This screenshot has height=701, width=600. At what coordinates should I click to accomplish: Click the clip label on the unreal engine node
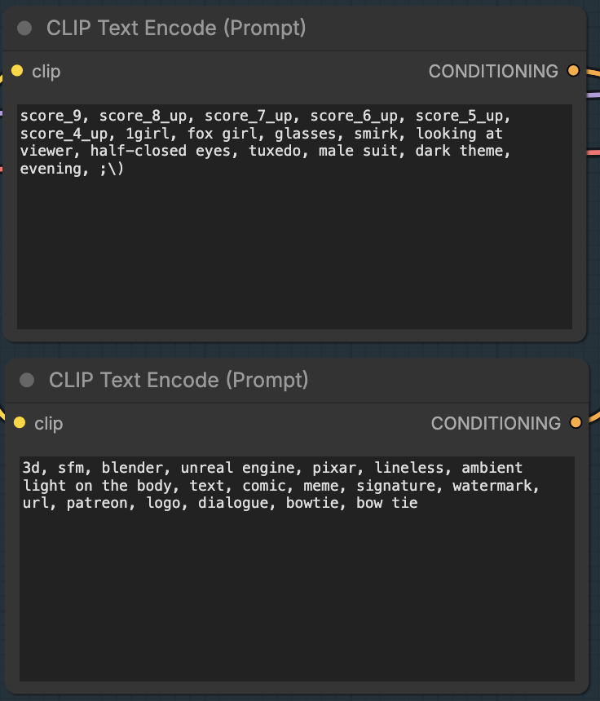(49, 424)
